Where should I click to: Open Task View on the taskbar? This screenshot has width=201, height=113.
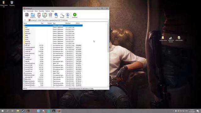tap(13, 111)
